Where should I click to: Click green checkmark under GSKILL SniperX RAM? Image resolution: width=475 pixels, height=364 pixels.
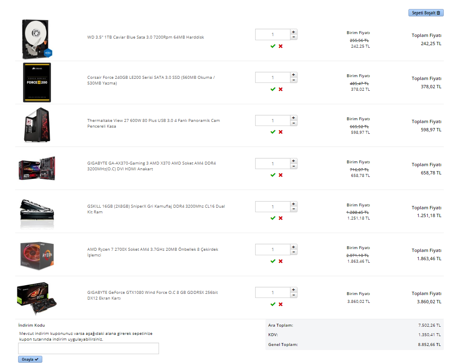(x=273, y=218)
